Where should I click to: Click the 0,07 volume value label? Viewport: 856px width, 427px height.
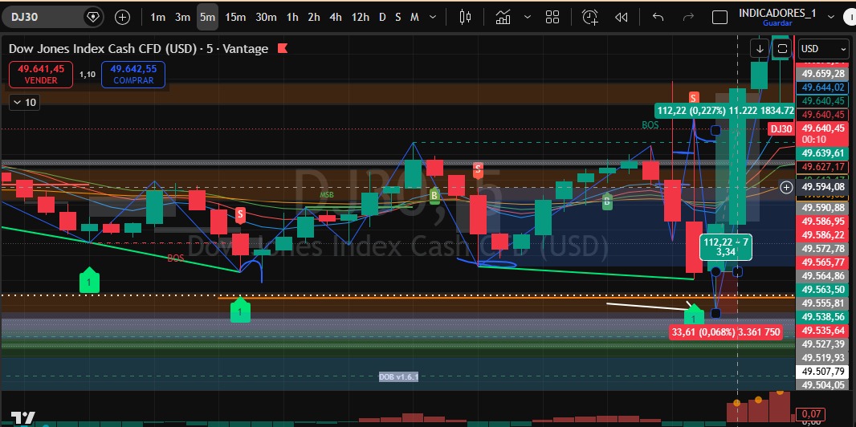810,414
